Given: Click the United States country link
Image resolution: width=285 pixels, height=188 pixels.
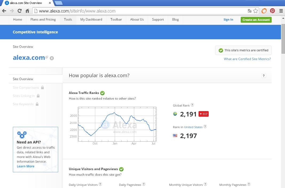Looking at the screenshot, I should pos(193,127).
